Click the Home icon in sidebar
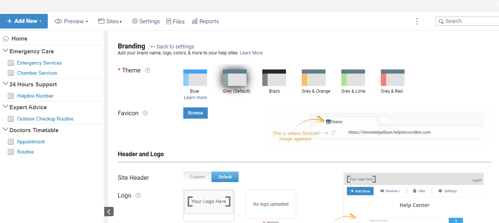The width and height of the screenshot is (499, 223). click(6, 38)
